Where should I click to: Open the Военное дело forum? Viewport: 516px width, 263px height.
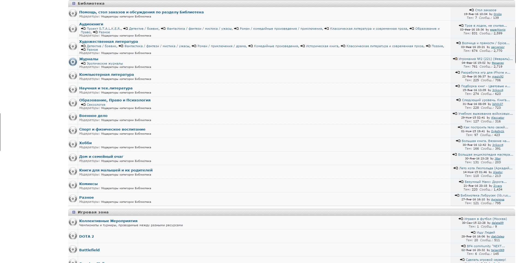(93, 116)
